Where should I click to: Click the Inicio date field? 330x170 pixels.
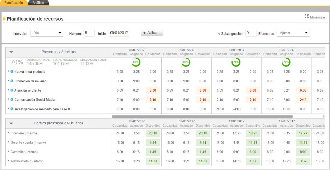[119, 33]
